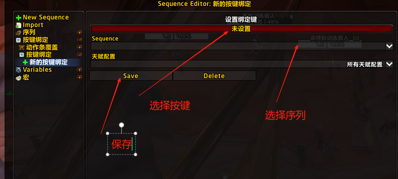Open the Sequence dropdown arrow
This screenshot has width=398, height=179.
click(390, 46)
